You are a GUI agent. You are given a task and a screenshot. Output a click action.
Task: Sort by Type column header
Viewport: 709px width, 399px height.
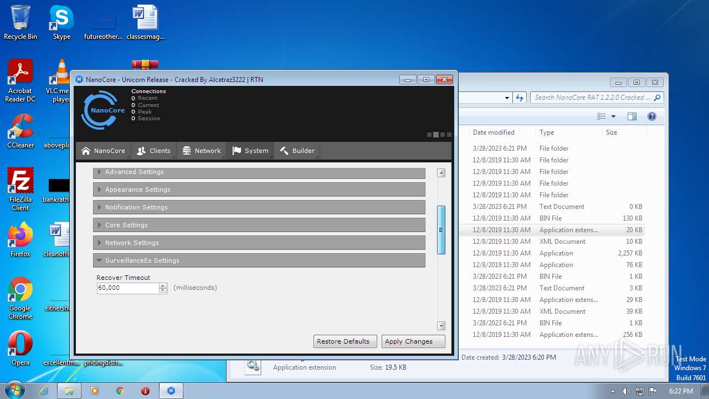tap(569, 132)
